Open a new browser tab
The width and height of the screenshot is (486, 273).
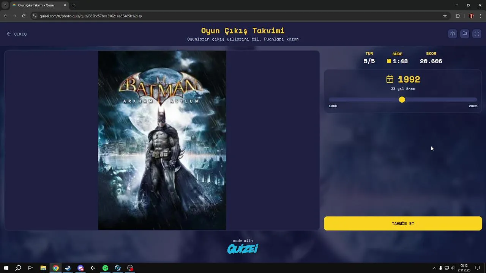74,5
